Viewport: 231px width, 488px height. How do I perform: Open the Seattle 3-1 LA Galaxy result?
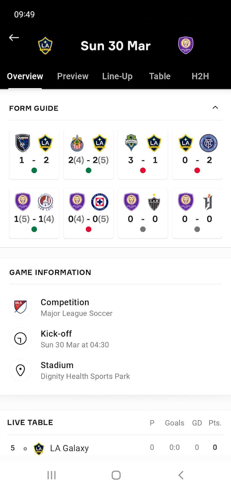click(x=143, y=154)
